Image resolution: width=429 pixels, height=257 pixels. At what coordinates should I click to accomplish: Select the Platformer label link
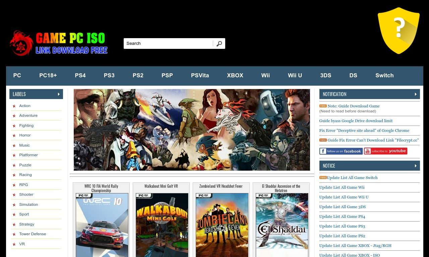pyautogui.click(x=28, y=155)
